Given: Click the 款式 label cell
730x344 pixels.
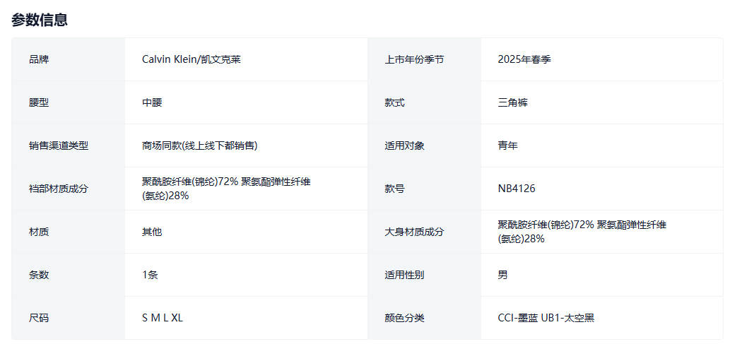Looking at the screenshot, I should tap(394, 102).
